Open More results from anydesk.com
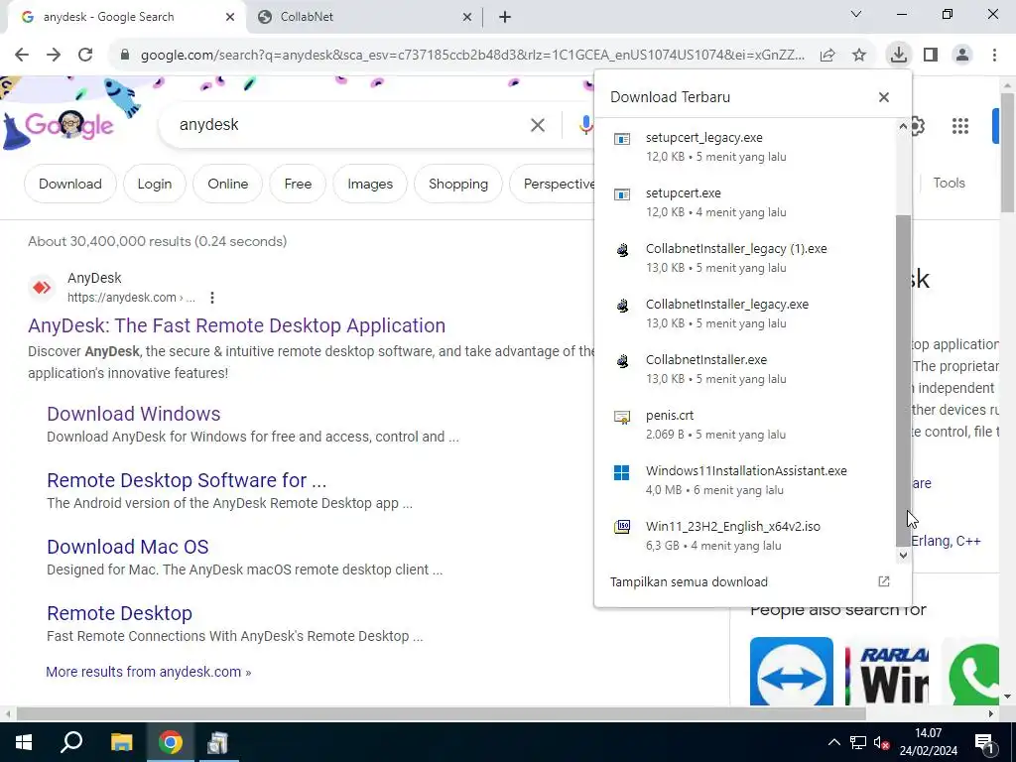Viewport: 1016px width, 762px height. (x=149, y=672)
